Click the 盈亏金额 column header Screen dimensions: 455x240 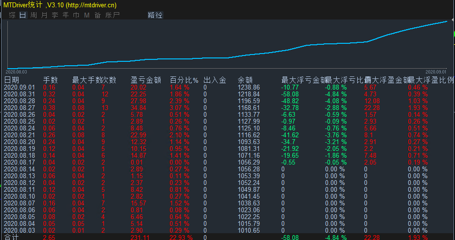tap(146, 80)
